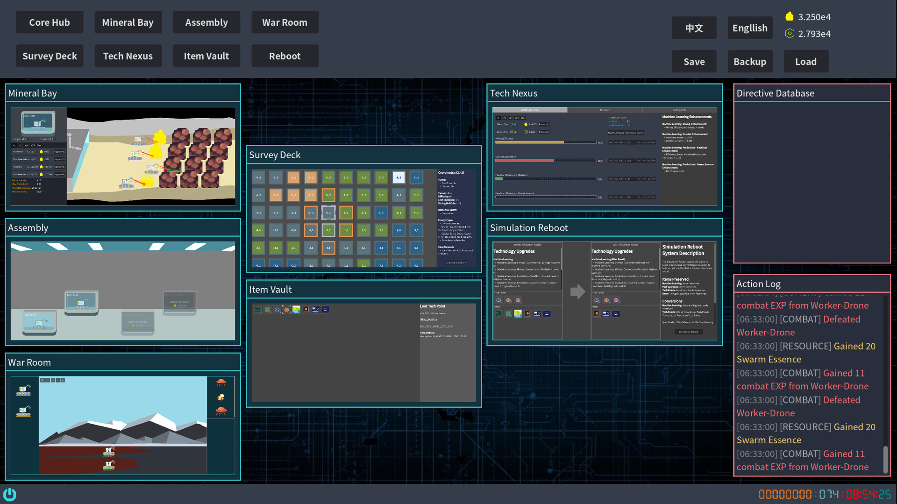This screenshot has width=897, height=504.
Task: Select the dark blue face item in Item Vault
Action: coord(326,309)
